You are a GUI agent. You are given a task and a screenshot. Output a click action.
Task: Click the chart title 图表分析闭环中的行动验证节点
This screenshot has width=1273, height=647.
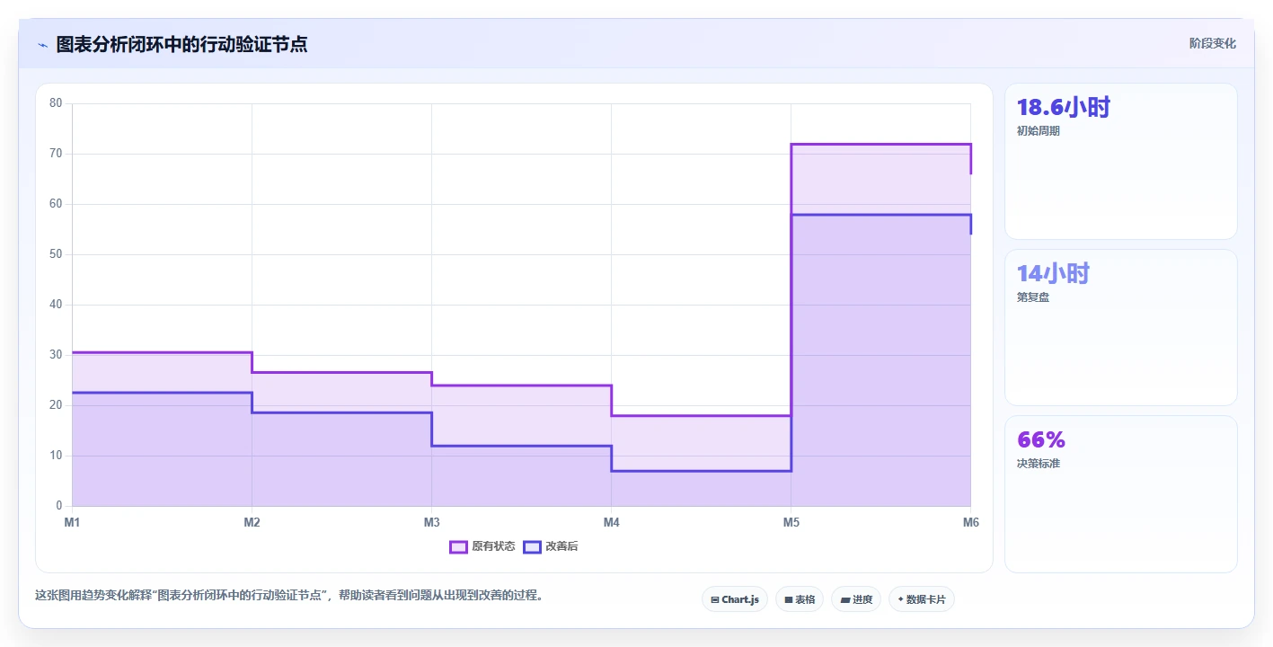coord(181,44)
